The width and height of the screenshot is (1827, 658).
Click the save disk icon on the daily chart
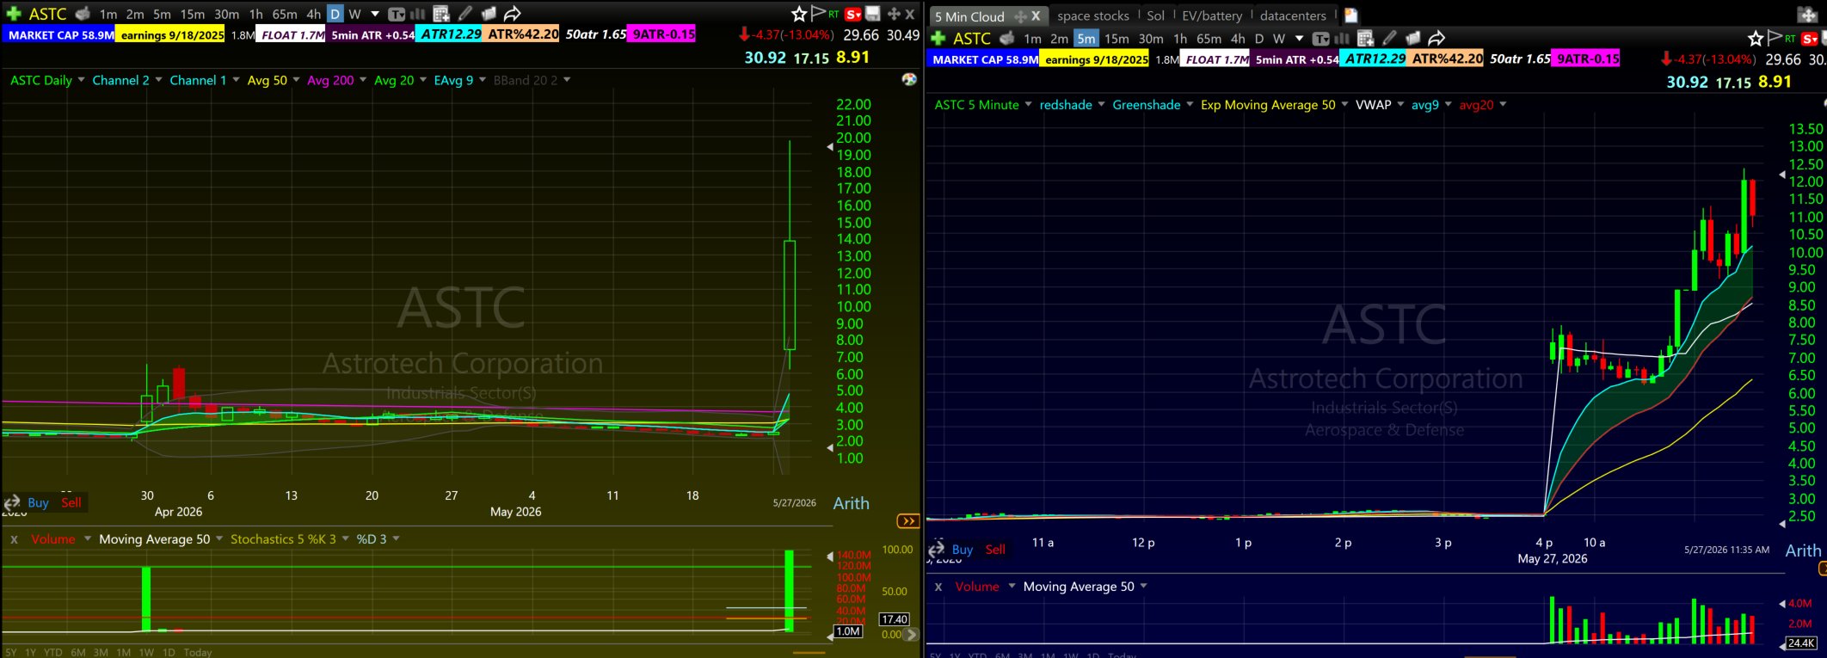pyautogui.click(x=873, y=14)
